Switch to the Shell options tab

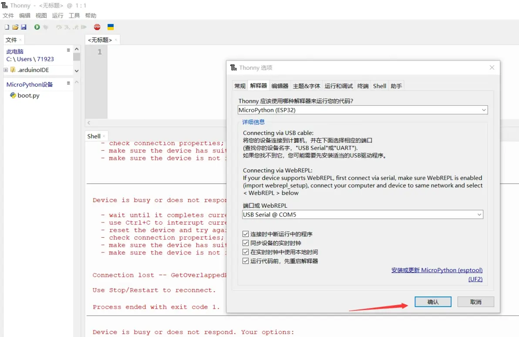379,86
